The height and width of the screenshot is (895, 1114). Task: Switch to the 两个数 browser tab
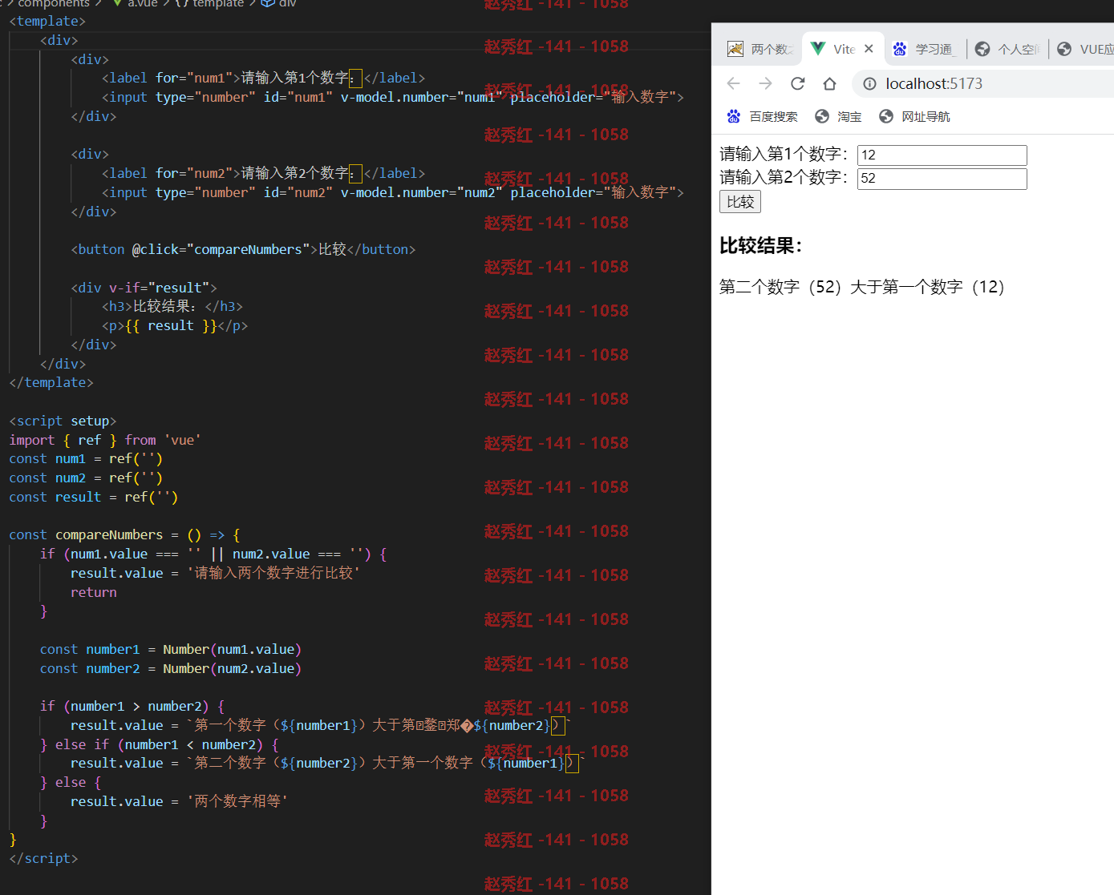(x=760, y=49)
